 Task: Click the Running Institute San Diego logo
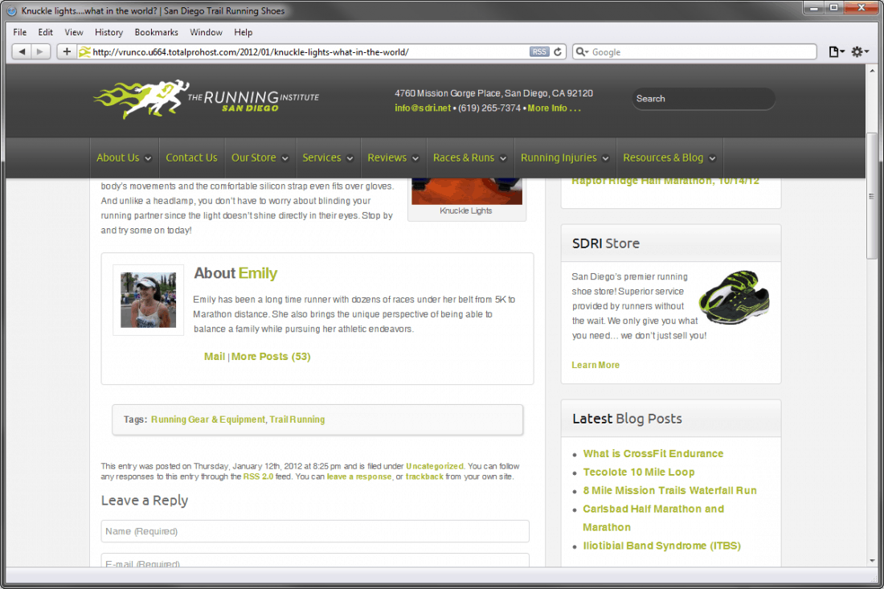[x=206, y=99]
